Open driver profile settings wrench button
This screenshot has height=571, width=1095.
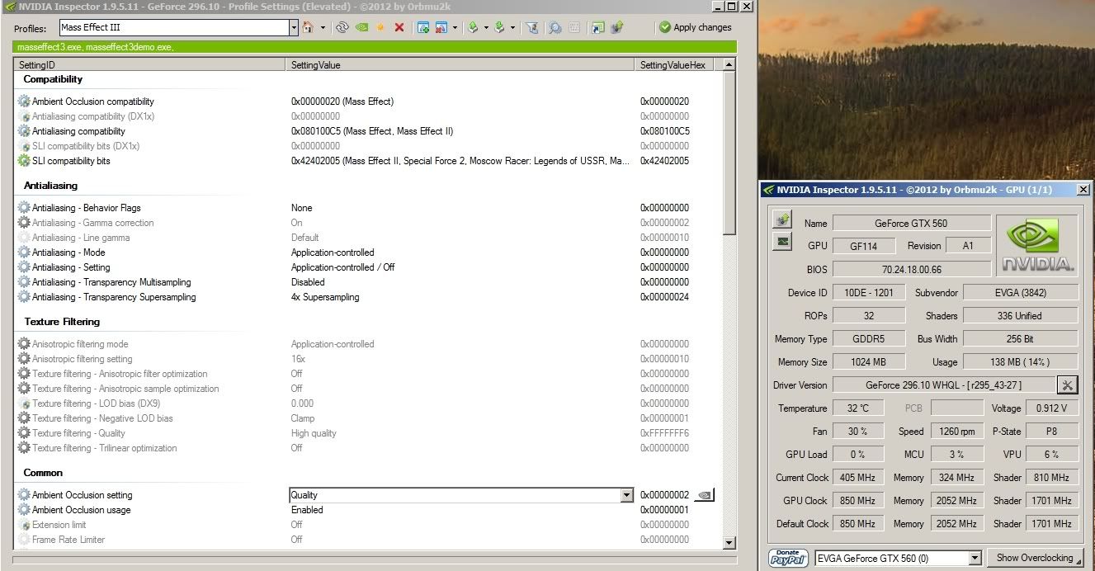coord(1067,385)
